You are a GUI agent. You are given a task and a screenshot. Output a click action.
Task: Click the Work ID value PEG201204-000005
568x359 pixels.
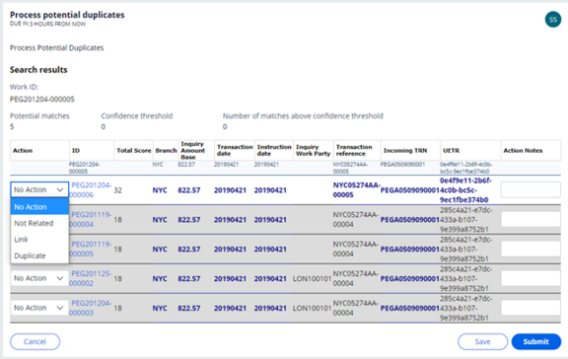(42, 100)
